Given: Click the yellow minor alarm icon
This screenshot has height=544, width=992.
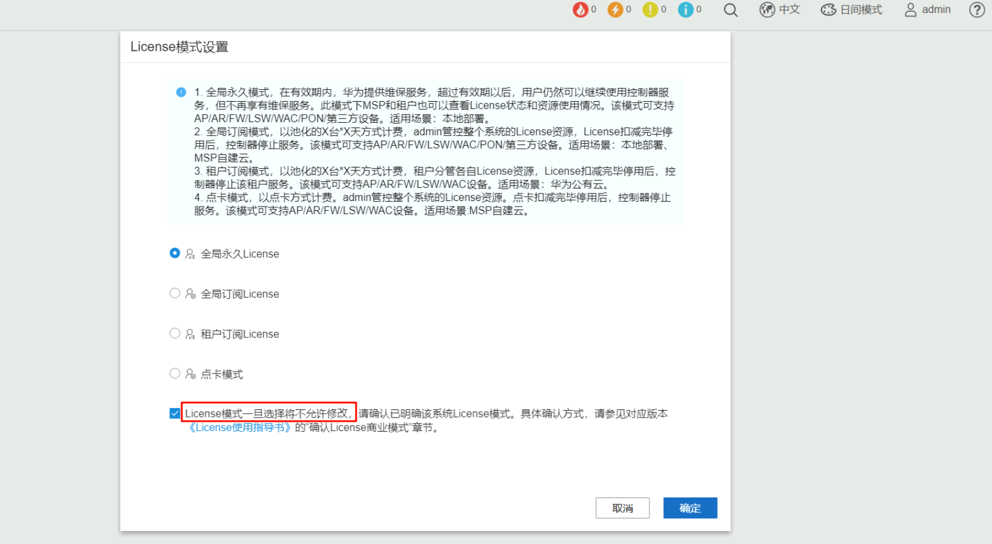Looking at the screenshot, I should (x=650, y=10).
